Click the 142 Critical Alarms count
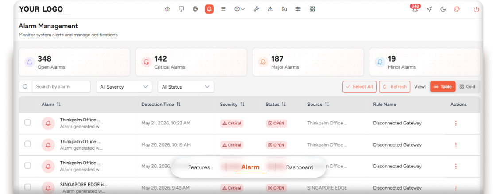The image size is (497, 194). (161, 58)
